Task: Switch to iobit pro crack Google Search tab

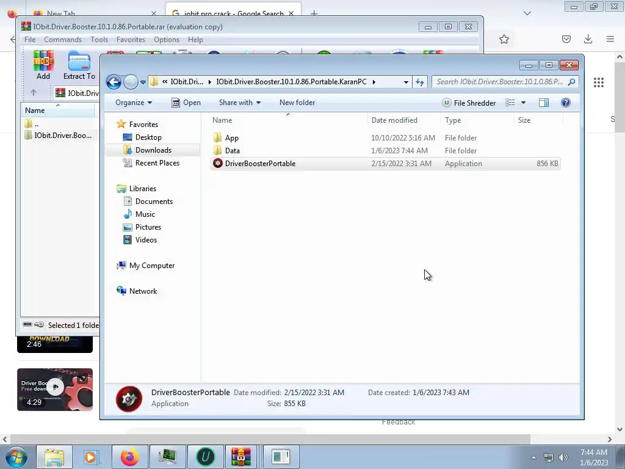Action: [x=233, y=12]
